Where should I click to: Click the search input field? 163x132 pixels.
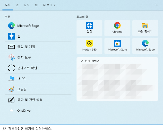[81, 128]
